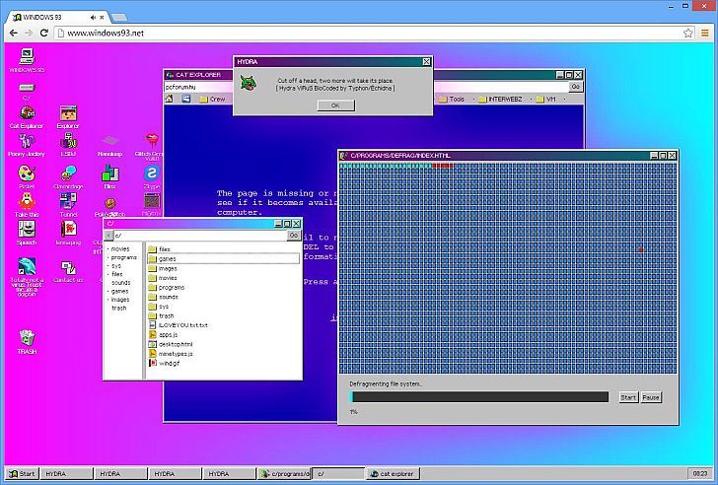Open the Tools bookmark folder in Cat Explorer
The height and width of the screenshot is (485, 718).
click(452, 99)
